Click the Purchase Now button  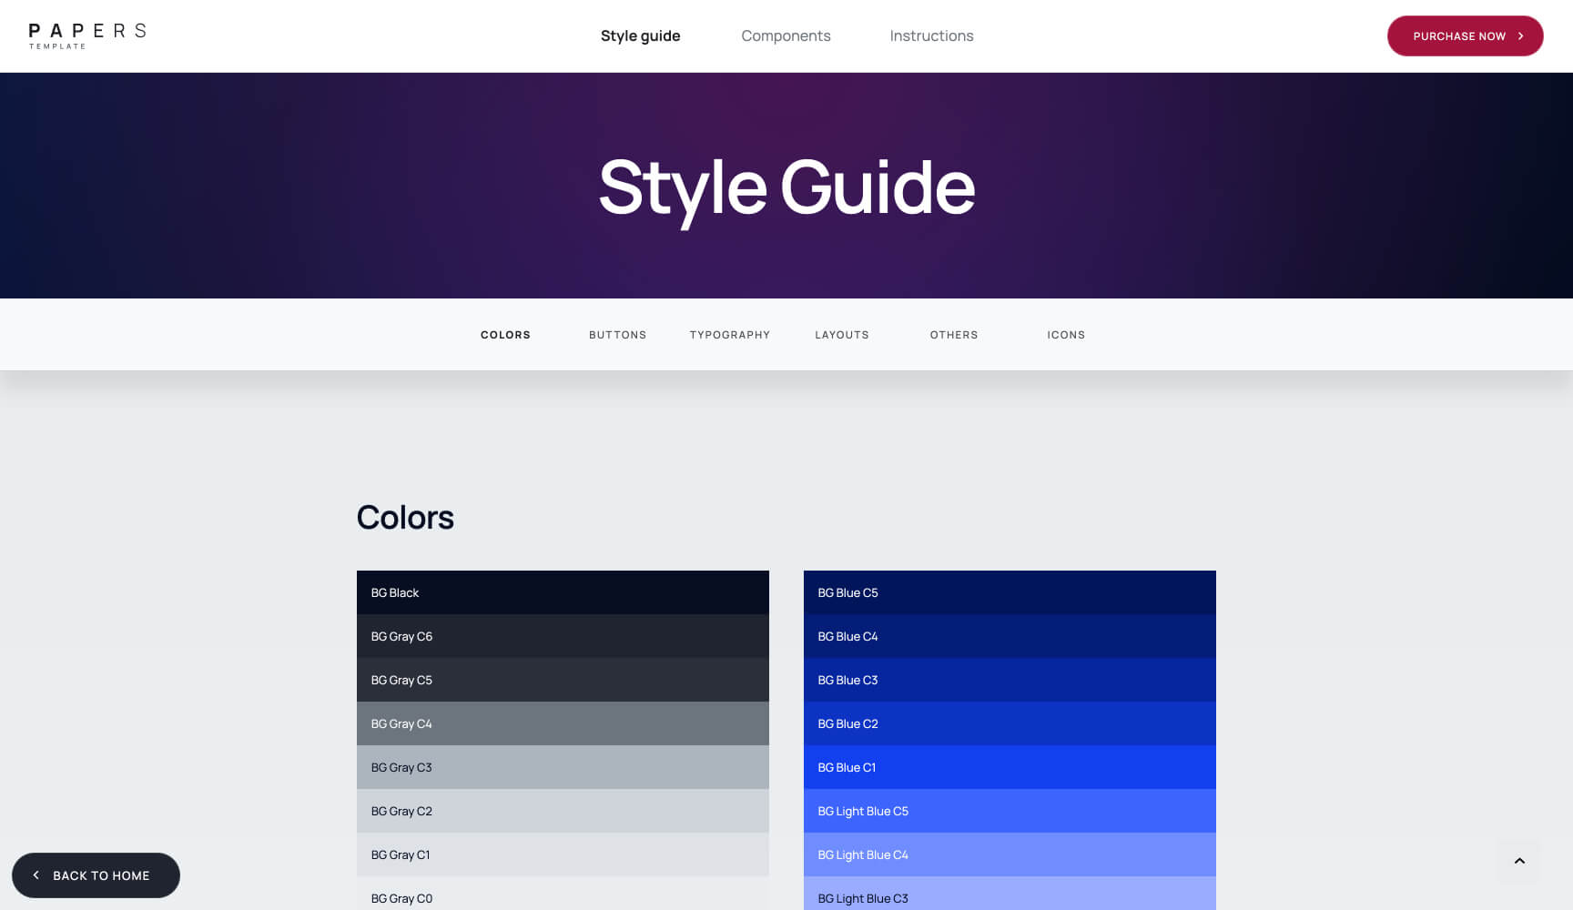pyautogui.click(x=1465, y=36)
